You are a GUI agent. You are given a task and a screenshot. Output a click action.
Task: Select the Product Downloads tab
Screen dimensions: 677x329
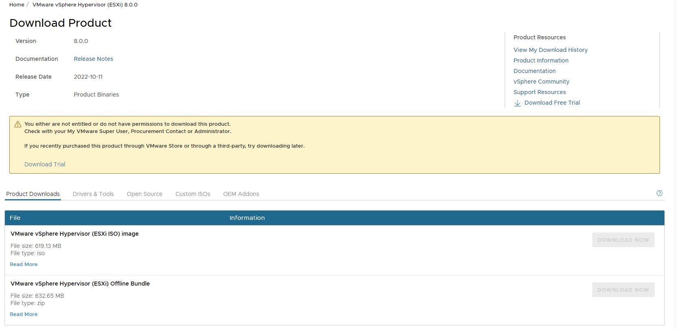tap(33, 194)
